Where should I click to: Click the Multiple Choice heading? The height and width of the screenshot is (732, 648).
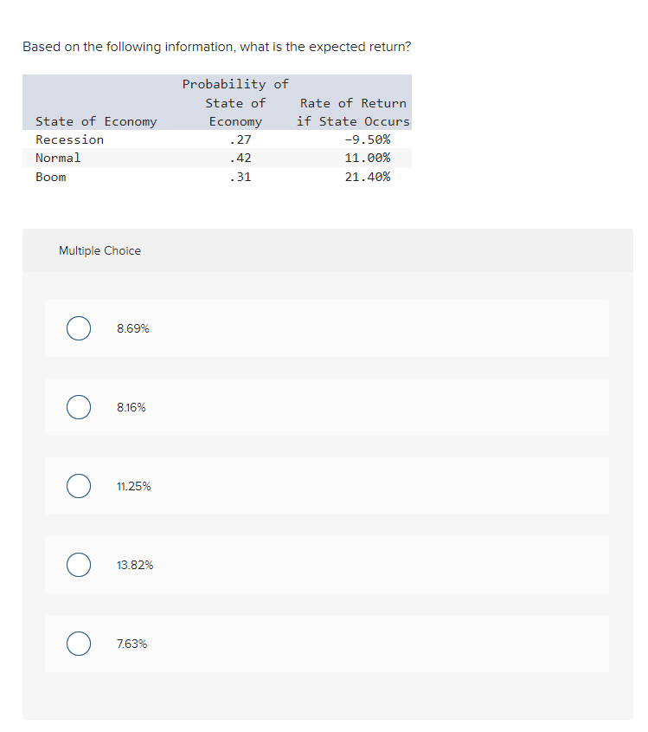pos(99,250)
